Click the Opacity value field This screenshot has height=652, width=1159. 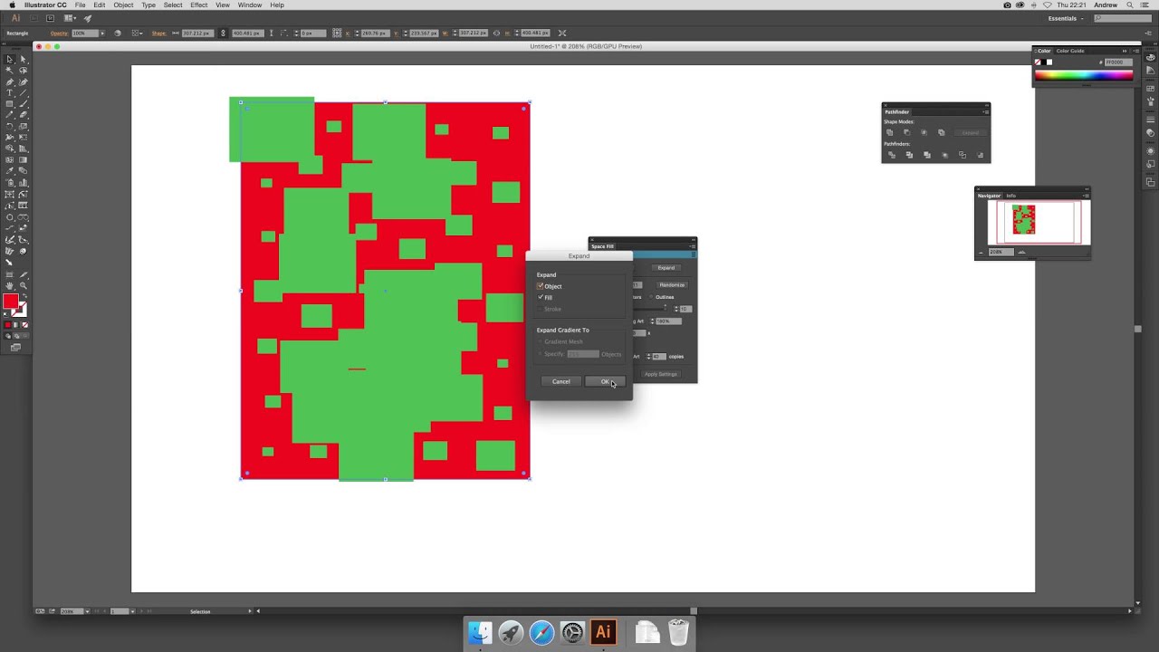point(84,33)
